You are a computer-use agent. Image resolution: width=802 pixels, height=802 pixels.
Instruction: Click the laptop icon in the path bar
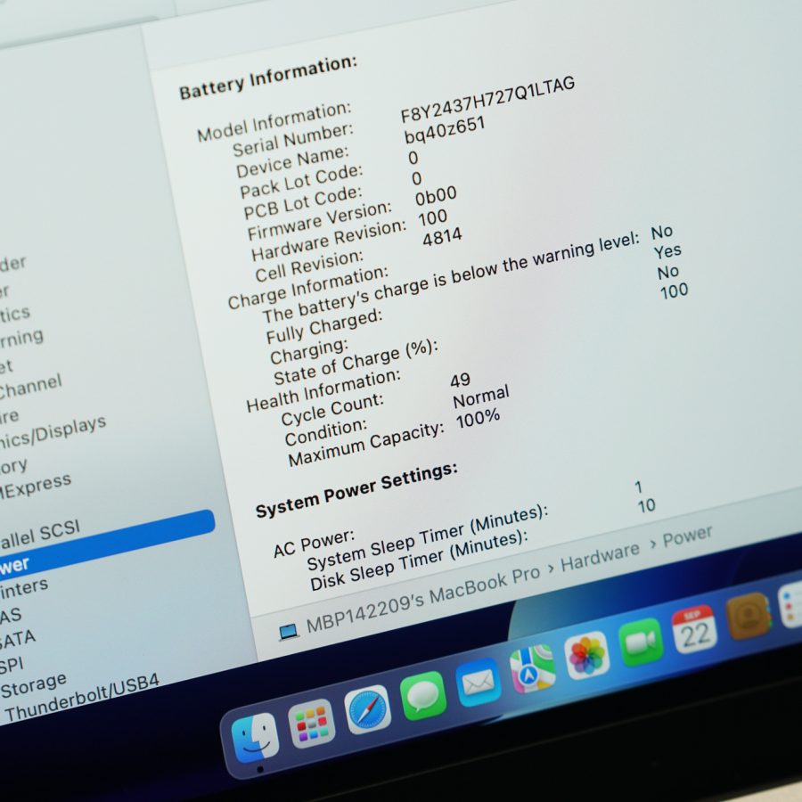pyautogui.click(x=289, y=632)
